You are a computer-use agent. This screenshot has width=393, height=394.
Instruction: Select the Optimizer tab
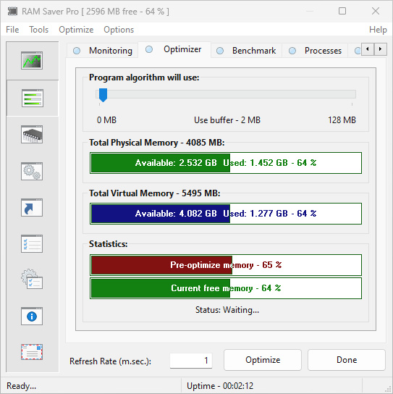click(x=174, y=49)
